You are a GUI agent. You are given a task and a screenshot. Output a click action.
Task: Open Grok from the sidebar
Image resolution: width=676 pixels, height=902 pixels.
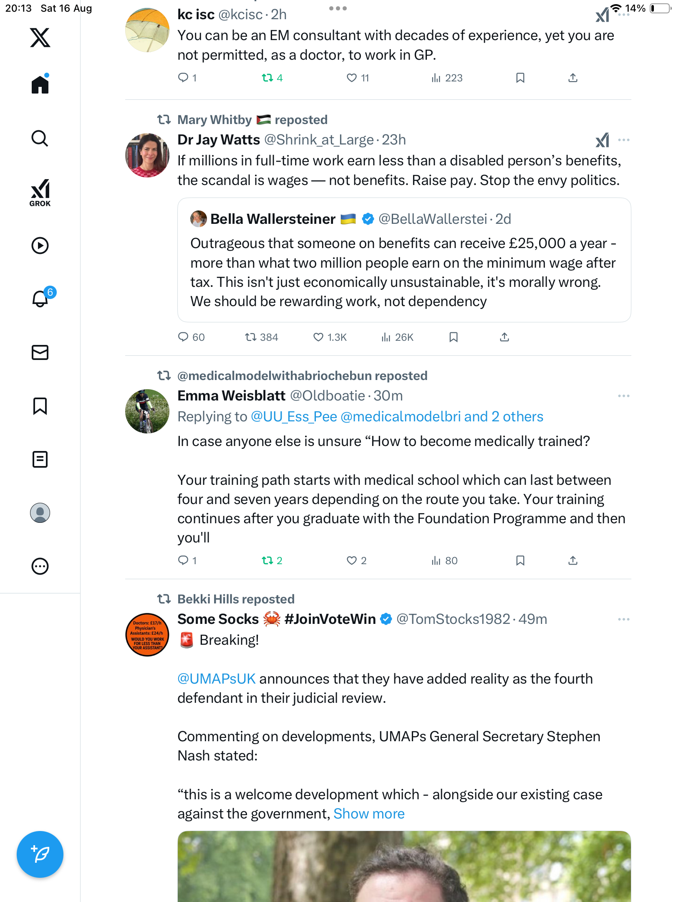(x=40, y=193)
